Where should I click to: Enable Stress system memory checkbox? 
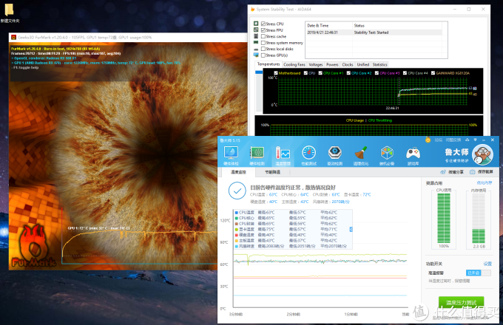pyautogui.click(x=263, y=43)
